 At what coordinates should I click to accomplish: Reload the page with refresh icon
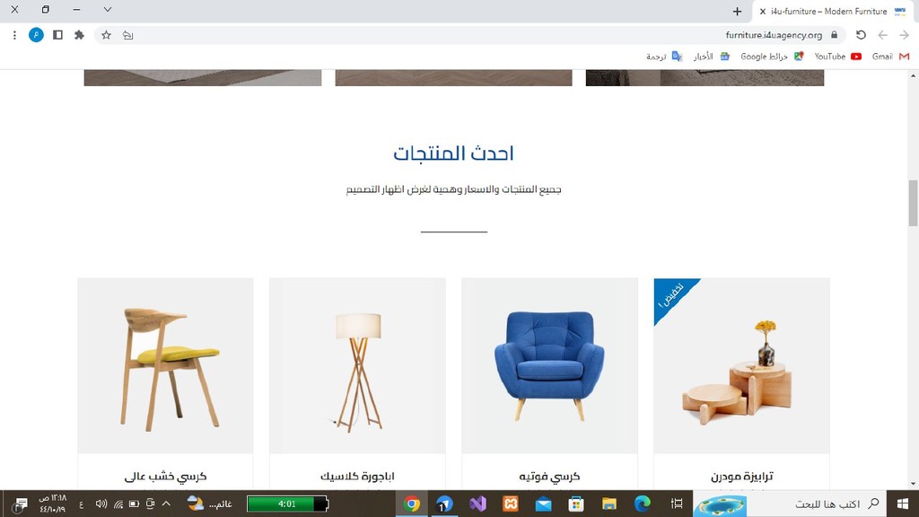tap(861, 35)
